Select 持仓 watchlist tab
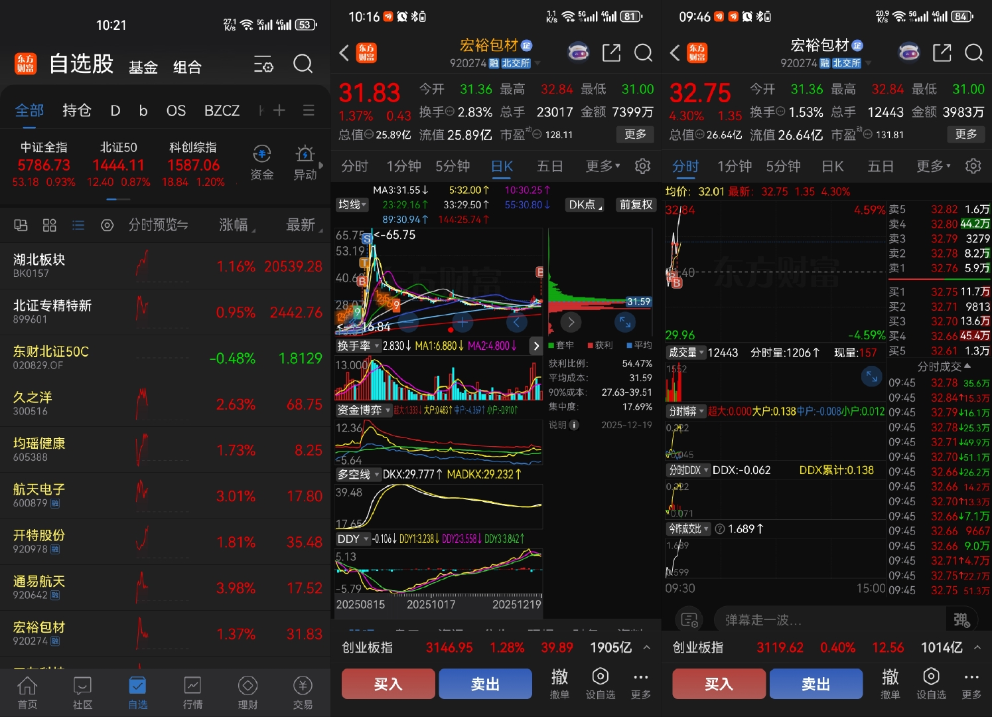This screenshot has height=717, width=992. pyautogui.click(x=76, y=110)
